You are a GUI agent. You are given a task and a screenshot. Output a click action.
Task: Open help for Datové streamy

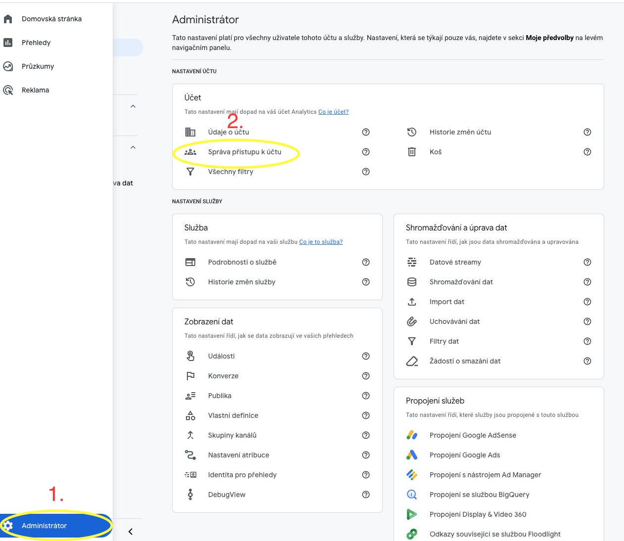coord(587,262)
